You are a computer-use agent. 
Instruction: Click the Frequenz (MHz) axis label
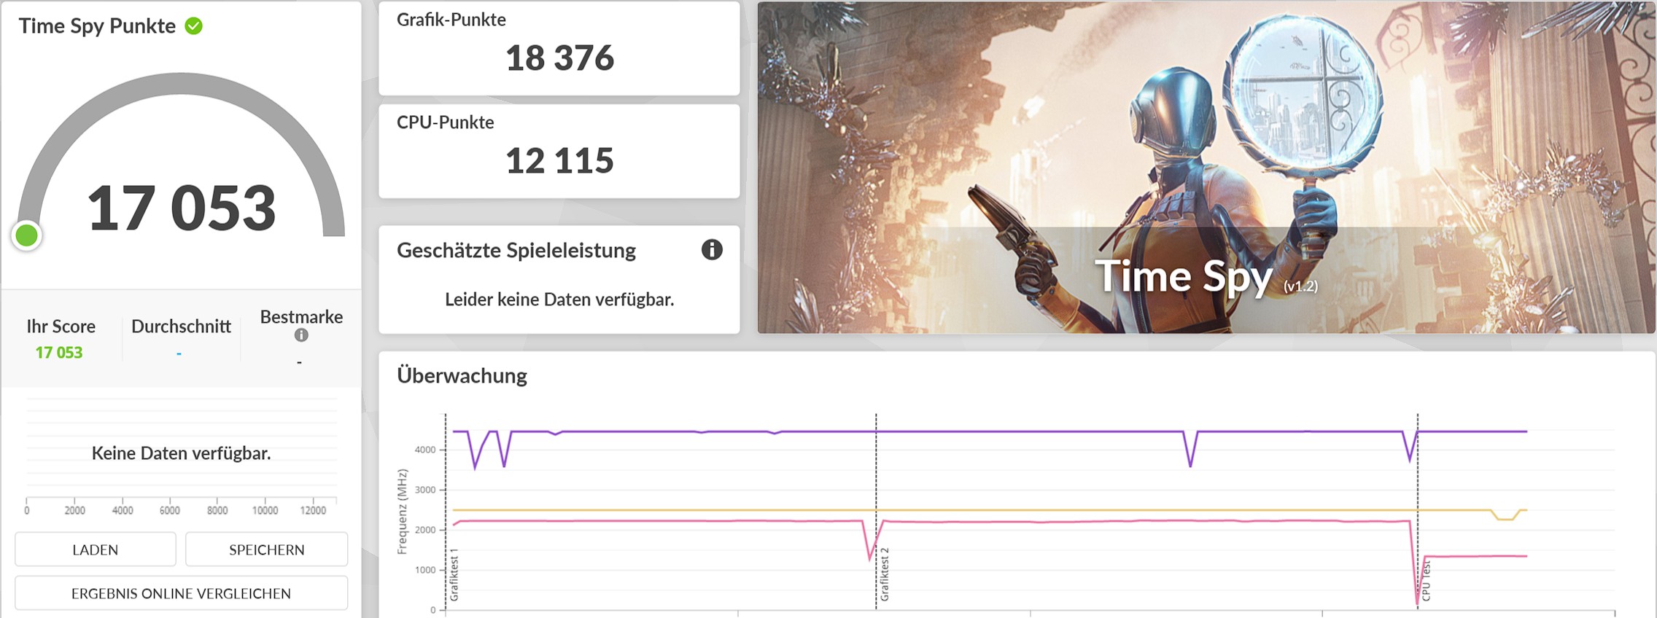click(402, 512)
